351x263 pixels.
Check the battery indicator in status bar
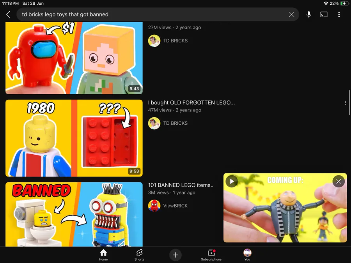[344, 4]
